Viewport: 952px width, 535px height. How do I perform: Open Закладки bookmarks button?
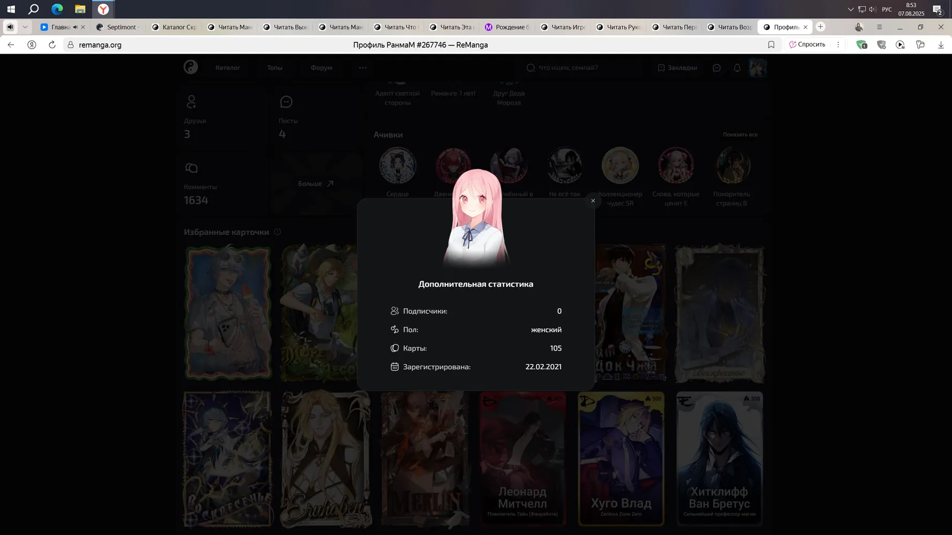[677, 67]
